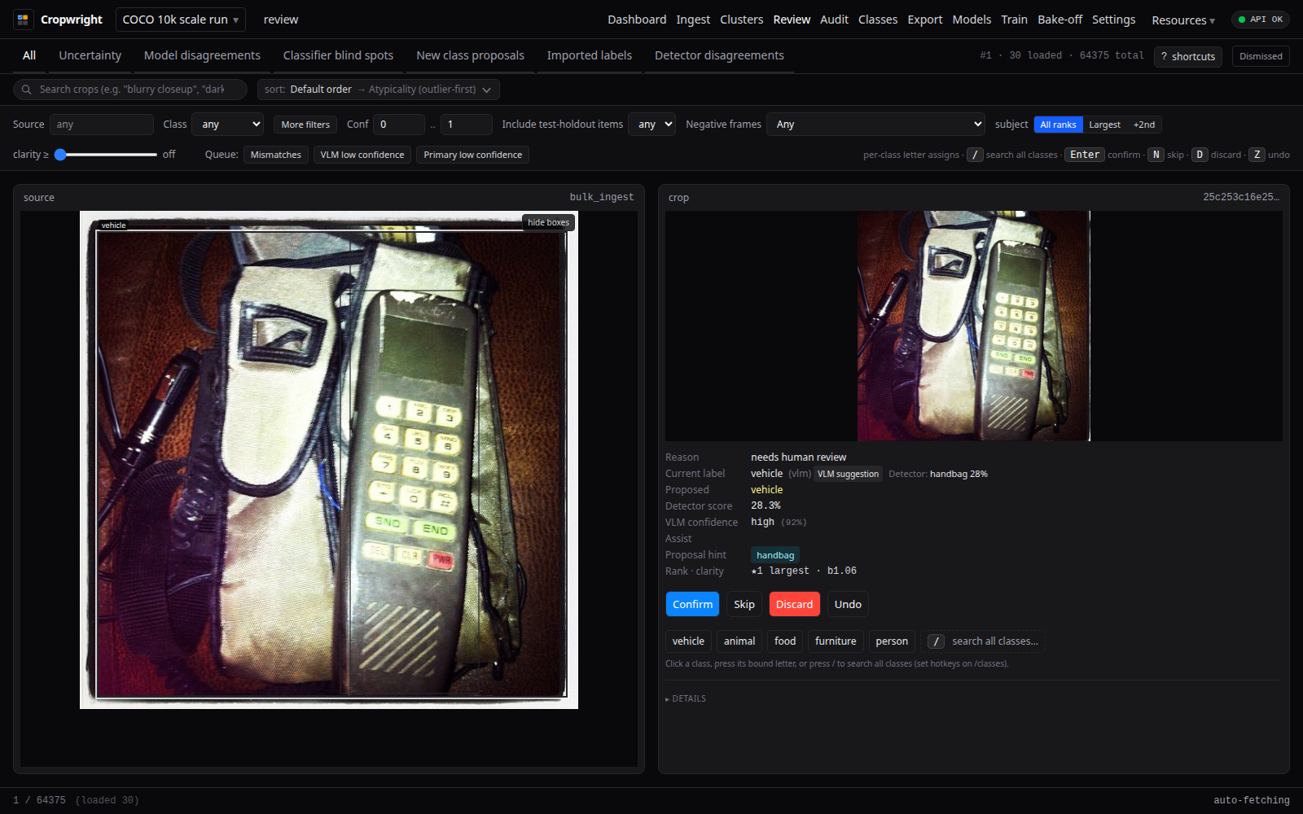1303x814 pixels.
Task: Open the Audit page
Action: 834,20
